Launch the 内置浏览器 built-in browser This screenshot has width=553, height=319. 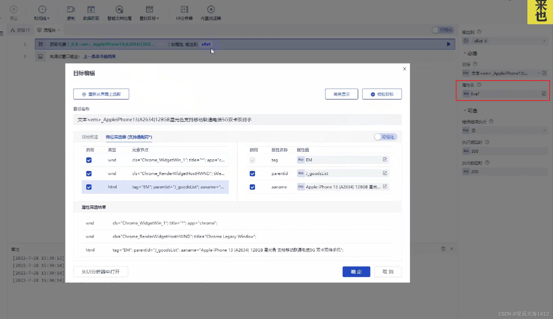[211, 12]
